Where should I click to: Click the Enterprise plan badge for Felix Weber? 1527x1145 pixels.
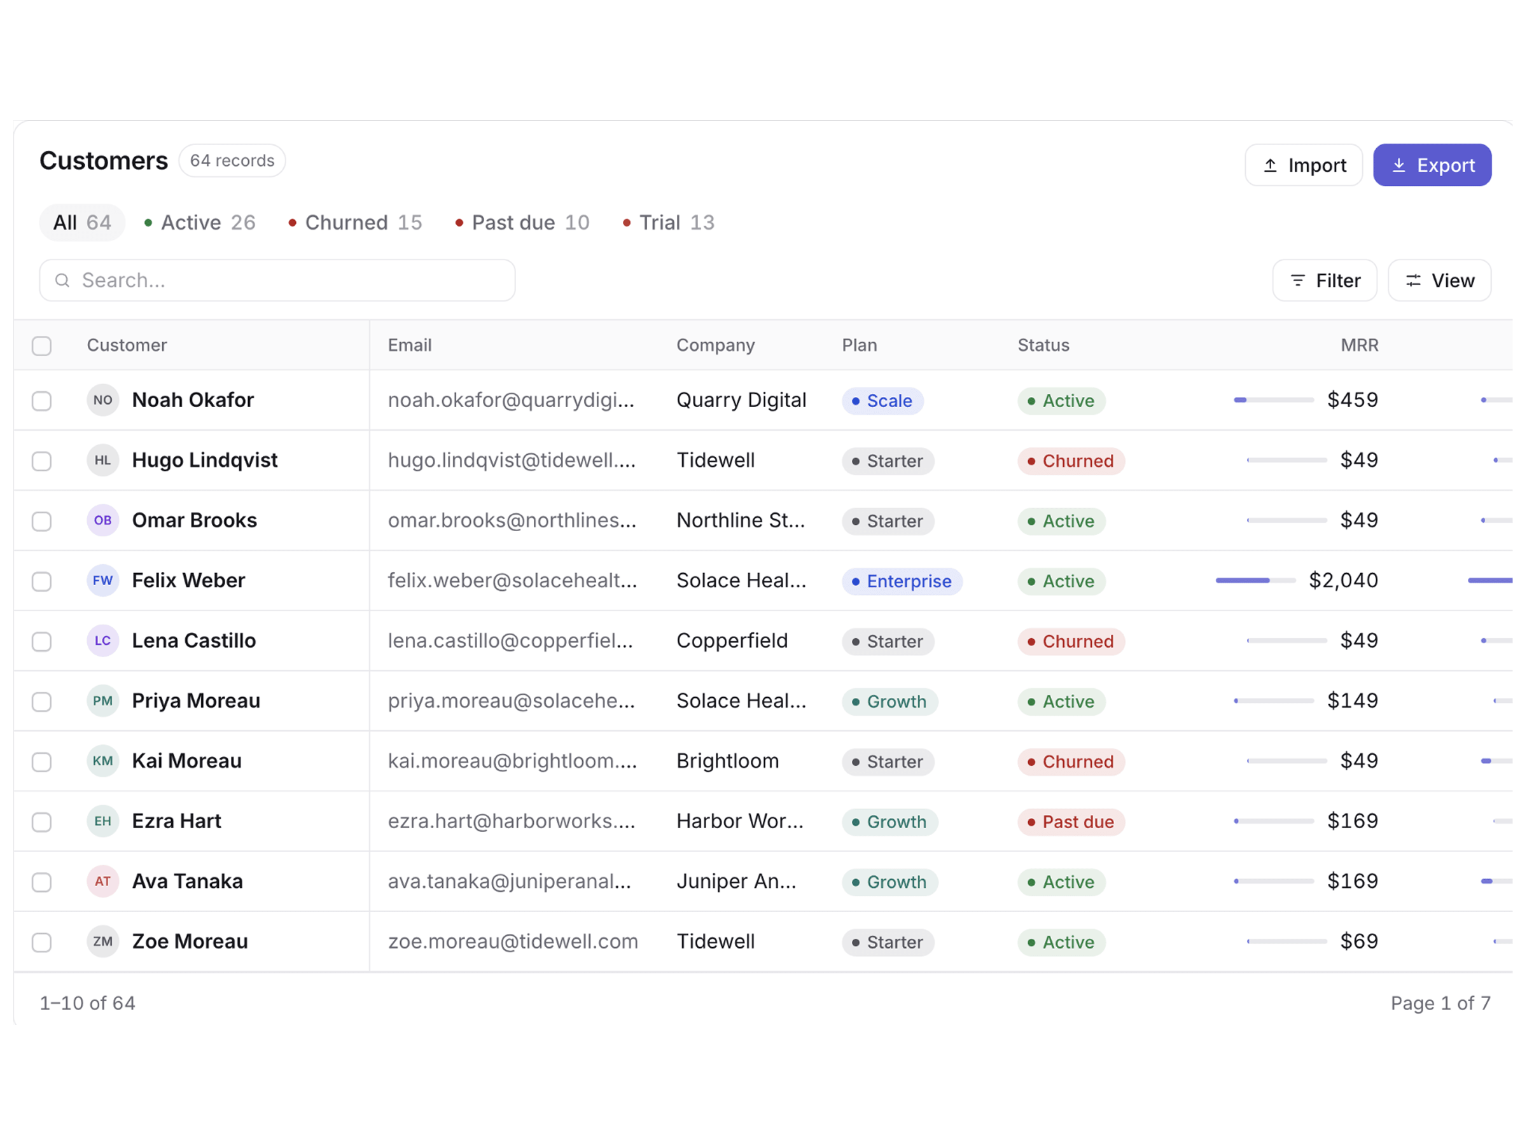tap(902, 581)
